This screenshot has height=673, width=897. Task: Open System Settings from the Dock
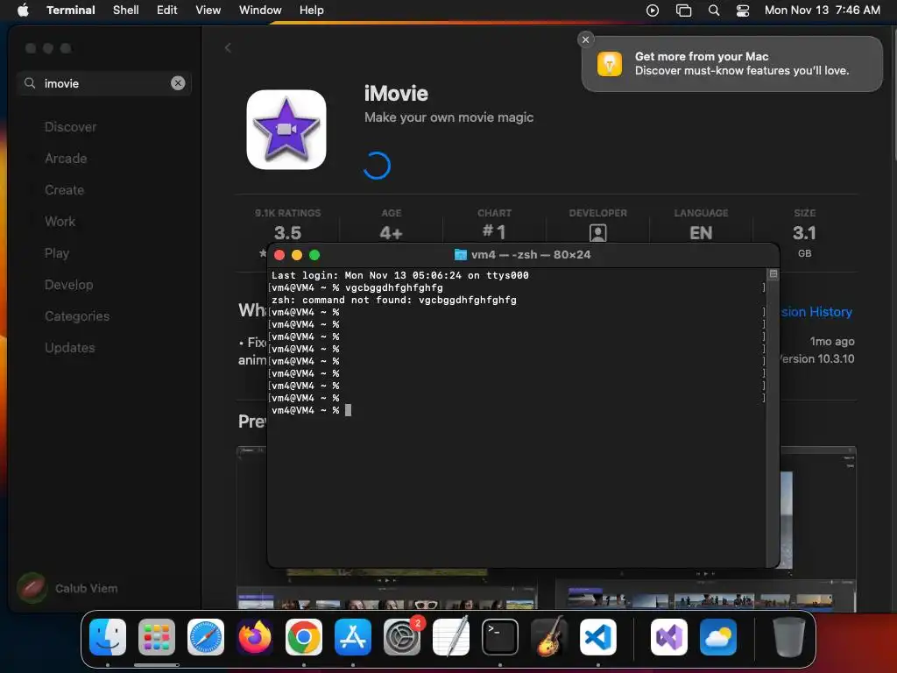point(402,637)
